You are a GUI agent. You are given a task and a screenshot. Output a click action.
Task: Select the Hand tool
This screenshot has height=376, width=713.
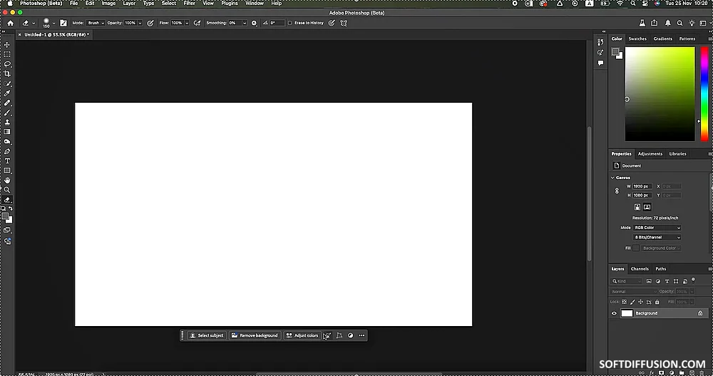(7, 181)
